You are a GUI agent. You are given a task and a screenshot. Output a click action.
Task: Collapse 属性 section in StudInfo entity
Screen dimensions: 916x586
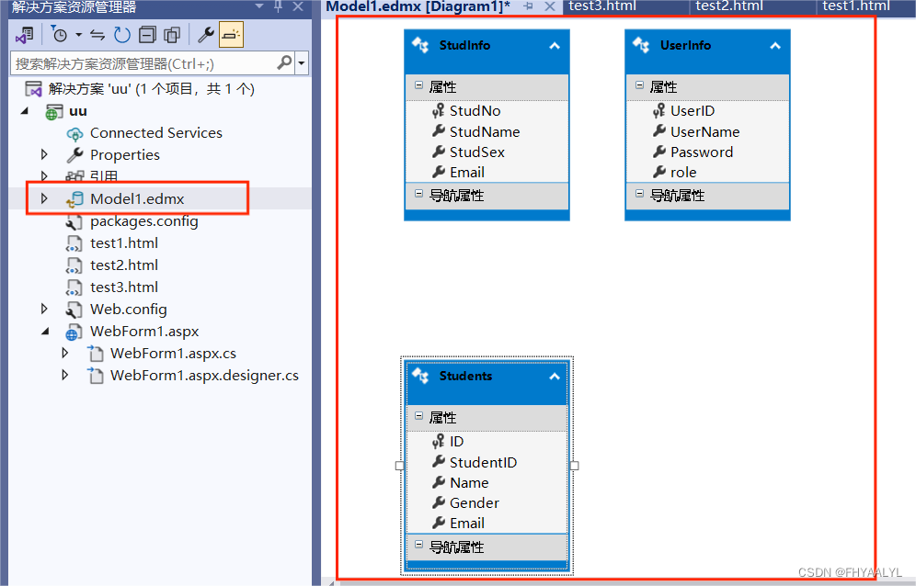tap(418, 85)
